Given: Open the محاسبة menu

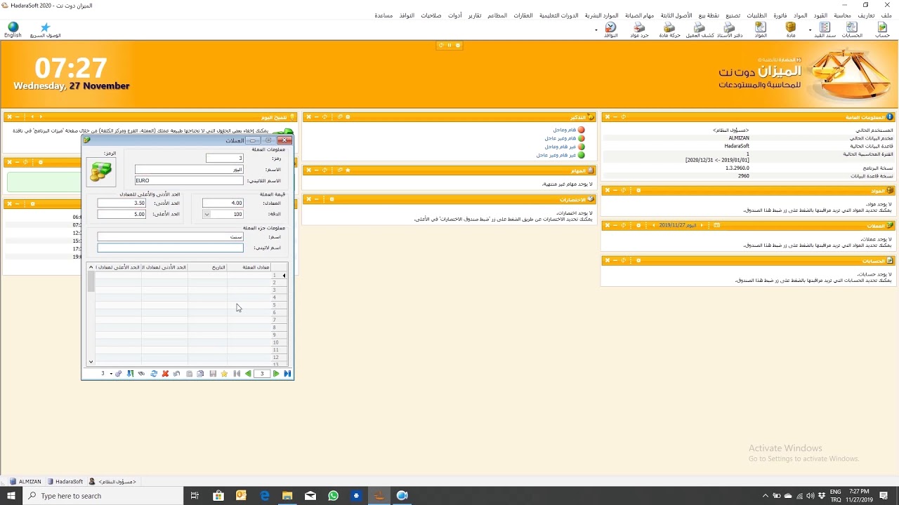Looking at the screenshot, I should point(842,15).
